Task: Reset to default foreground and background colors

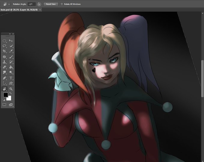Action: click(x=4, y=100)
